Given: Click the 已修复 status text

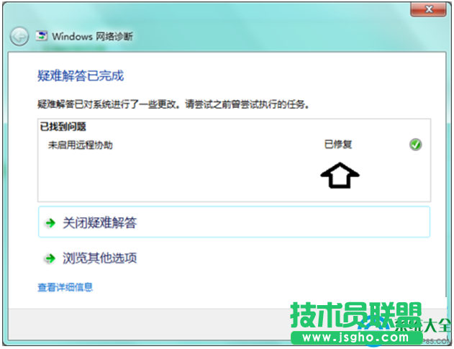Looking at the screenshot, I should tap(338, 144).
